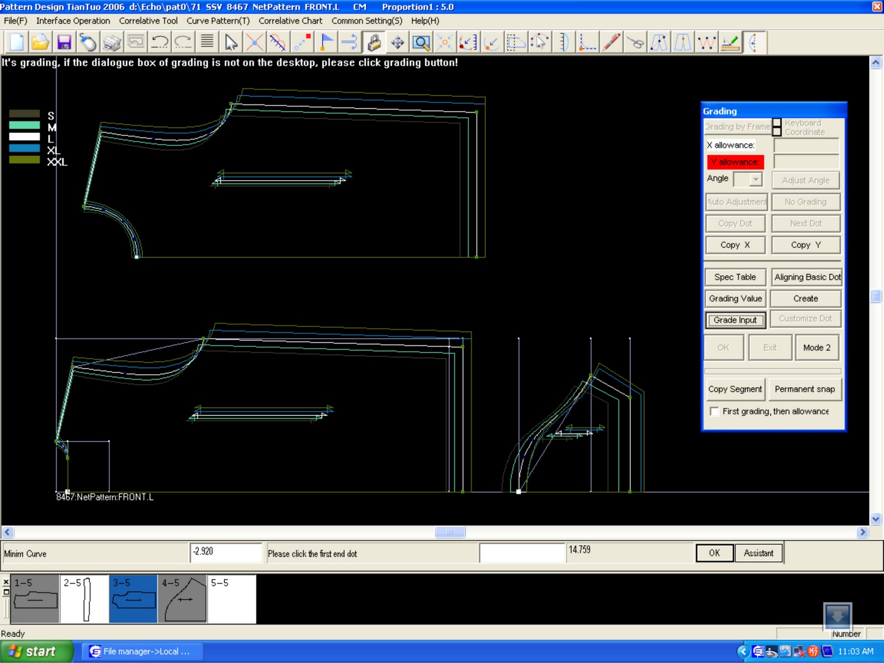Undo the last action

(160, 42)
